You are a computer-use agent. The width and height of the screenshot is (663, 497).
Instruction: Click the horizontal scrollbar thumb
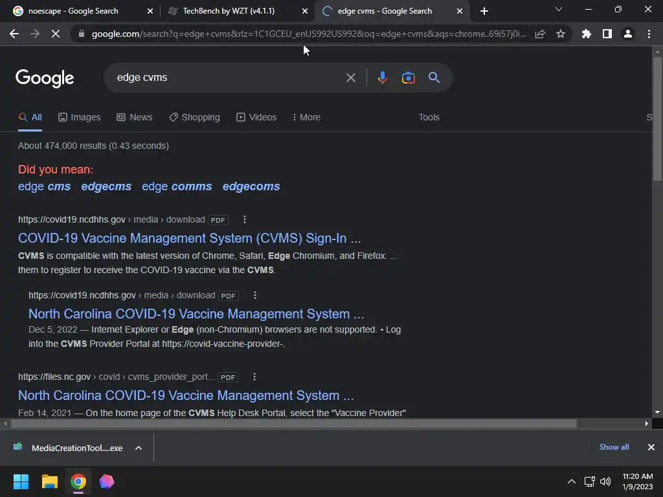[x=294, y=423]
